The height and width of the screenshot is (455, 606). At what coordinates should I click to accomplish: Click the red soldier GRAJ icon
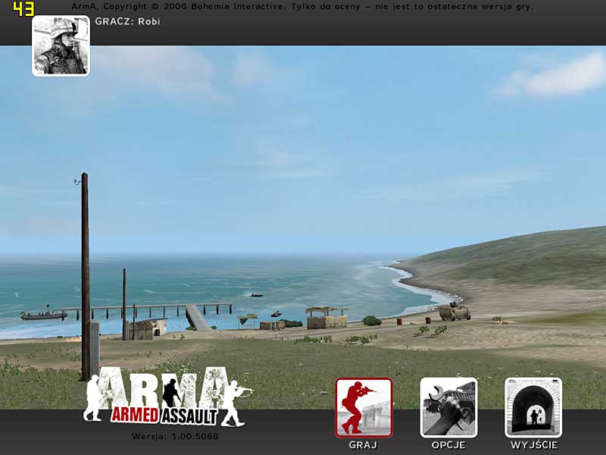point(364,407)
